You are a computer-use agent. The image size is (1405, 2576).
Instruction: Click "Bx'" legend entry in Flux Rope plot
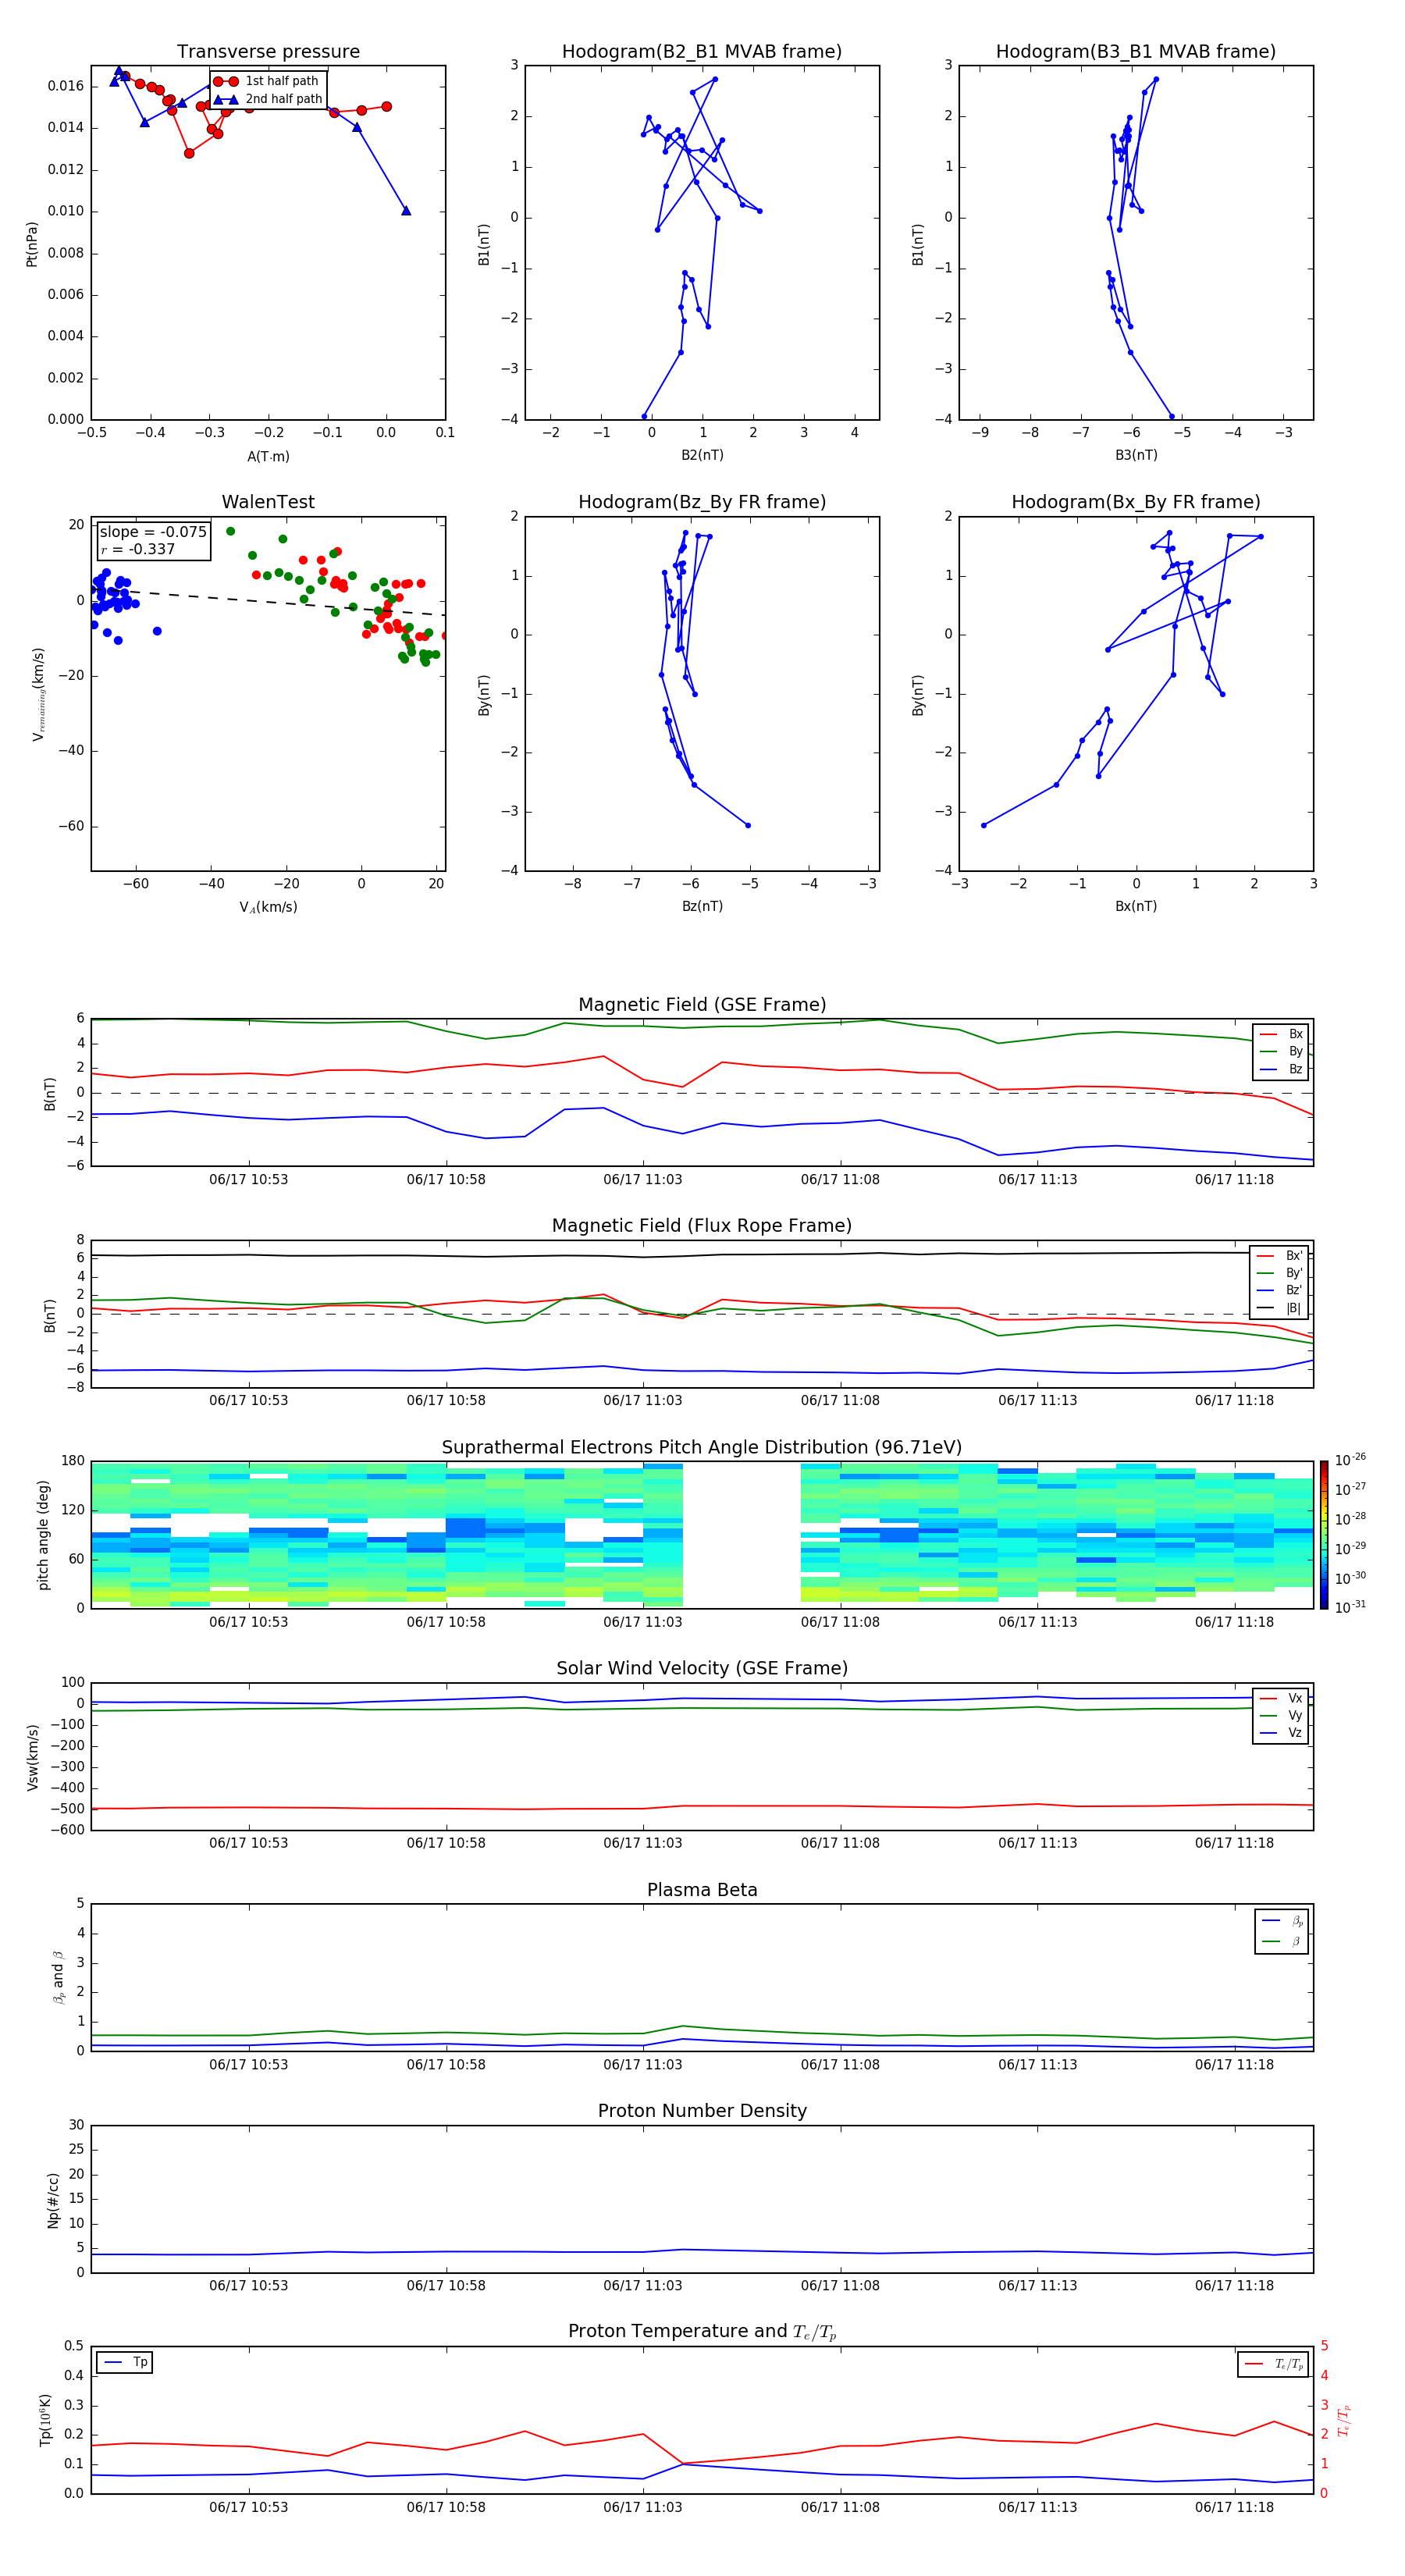click(1280, 1256)
